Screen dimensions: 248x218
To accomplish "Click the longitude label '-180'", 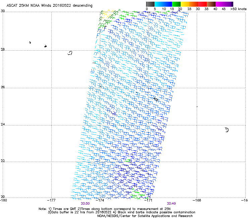I will point(3,200).
